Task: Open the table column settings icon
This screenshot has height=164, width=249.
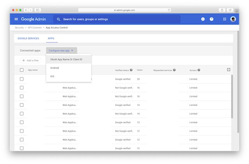Action: [x=228, y=70]
